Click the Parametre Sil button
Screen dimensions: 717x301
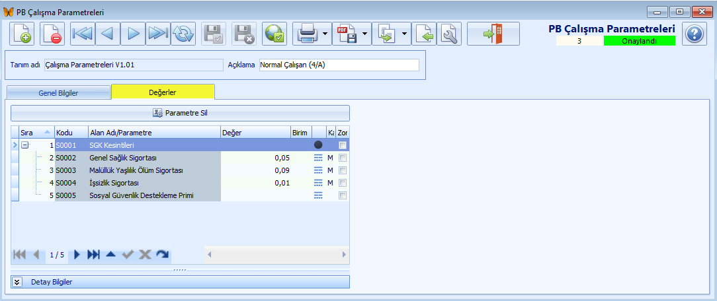(180, 113)
